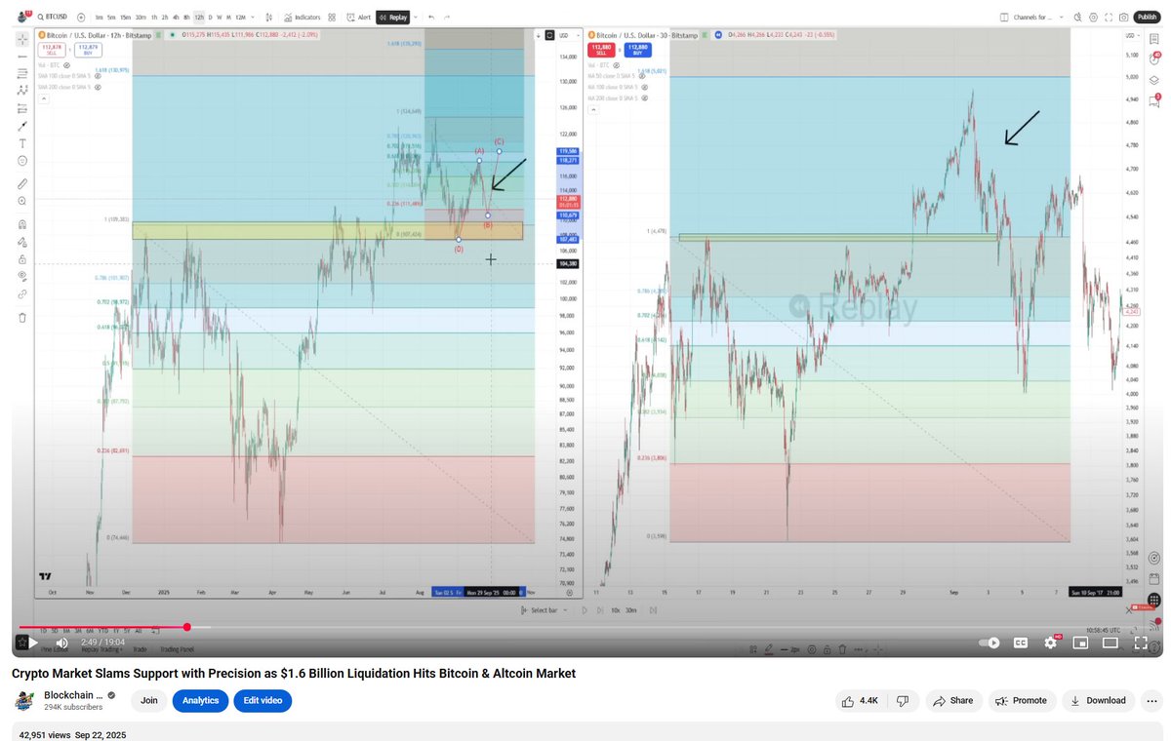Collapse right chart indicator legend

[592, 109]
